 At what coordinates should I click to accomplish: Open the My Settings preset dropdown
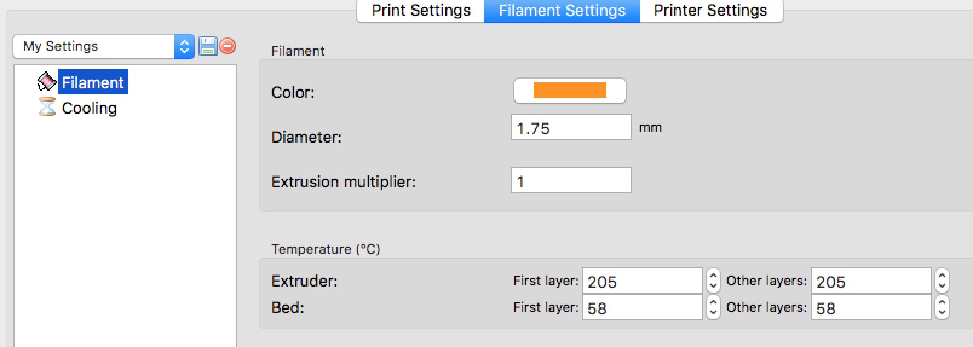tap(103, 46)
